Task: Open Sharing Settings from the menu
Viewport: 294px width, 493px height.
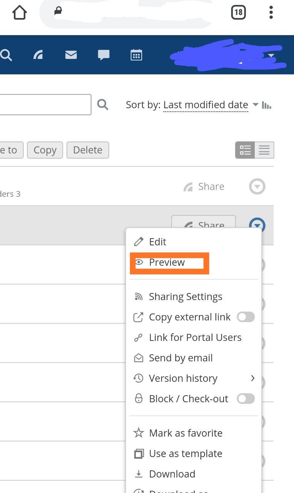Action: tap(185, 297)
